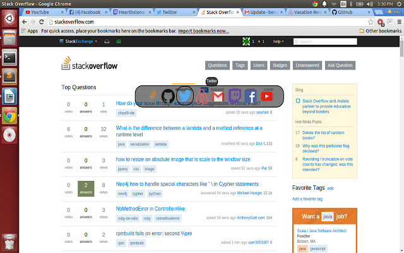Open the Neo4j special characters question

coord(187,184)
